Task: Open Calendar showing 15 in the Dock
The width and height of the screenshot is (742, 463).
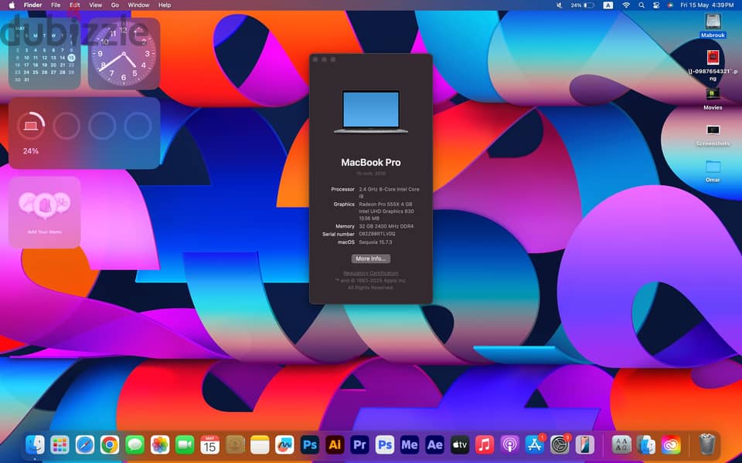Action: coord(209,444)
